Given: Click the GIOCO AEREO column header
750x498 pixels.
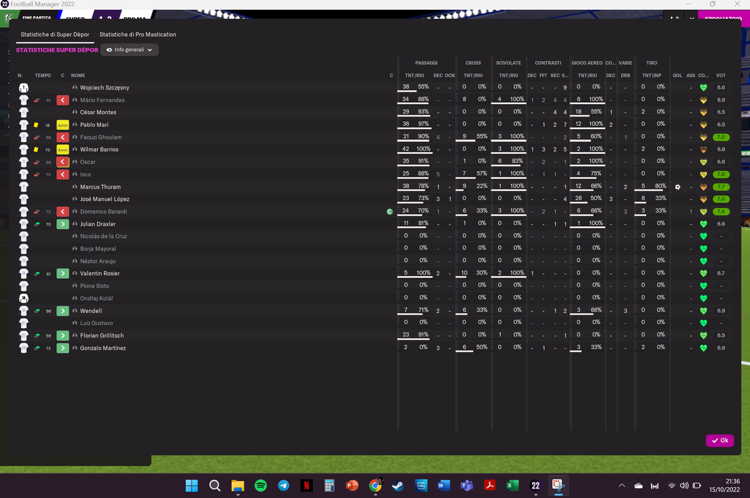Looking at the screenshot, I should click(x=587, y=63).
